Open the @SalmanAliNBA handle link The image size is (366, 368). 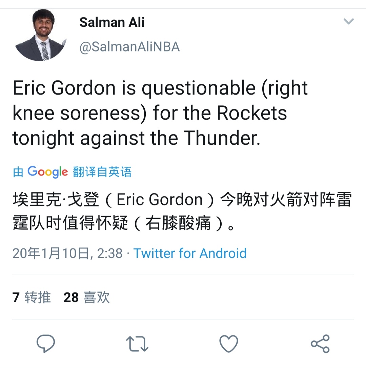(129, 47)
